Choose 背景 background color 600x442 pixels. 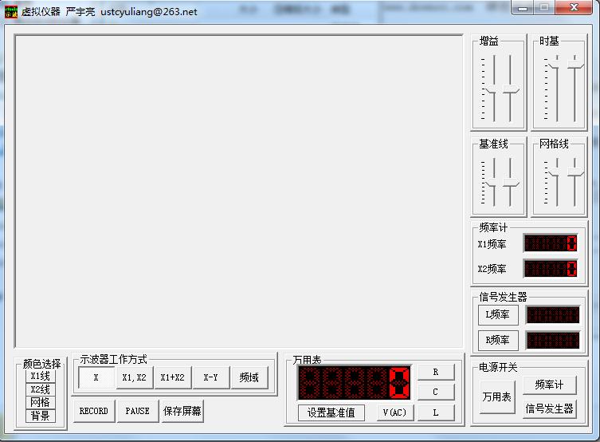[41, 416]
